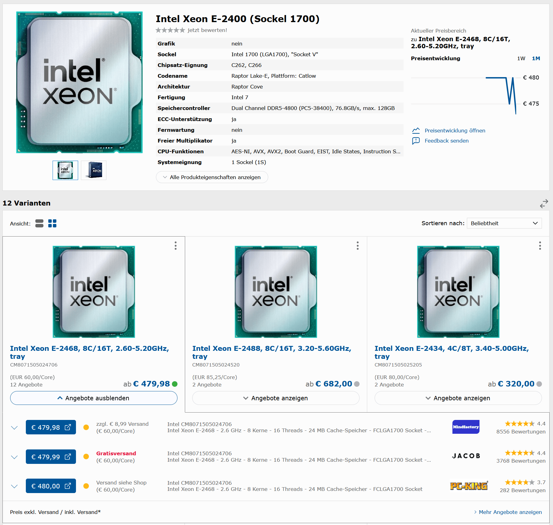Click the large main Xeon product image
The height and width of the screenshot is (525, 553).
(79, 82)
